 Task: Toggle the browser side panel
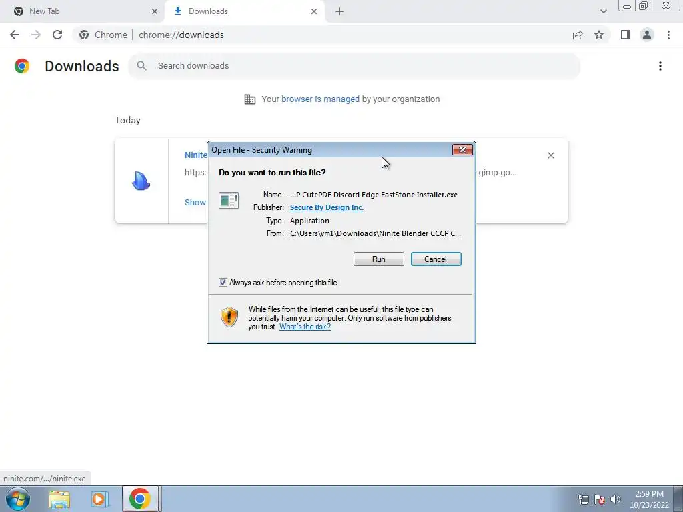(x=626, y=35)
